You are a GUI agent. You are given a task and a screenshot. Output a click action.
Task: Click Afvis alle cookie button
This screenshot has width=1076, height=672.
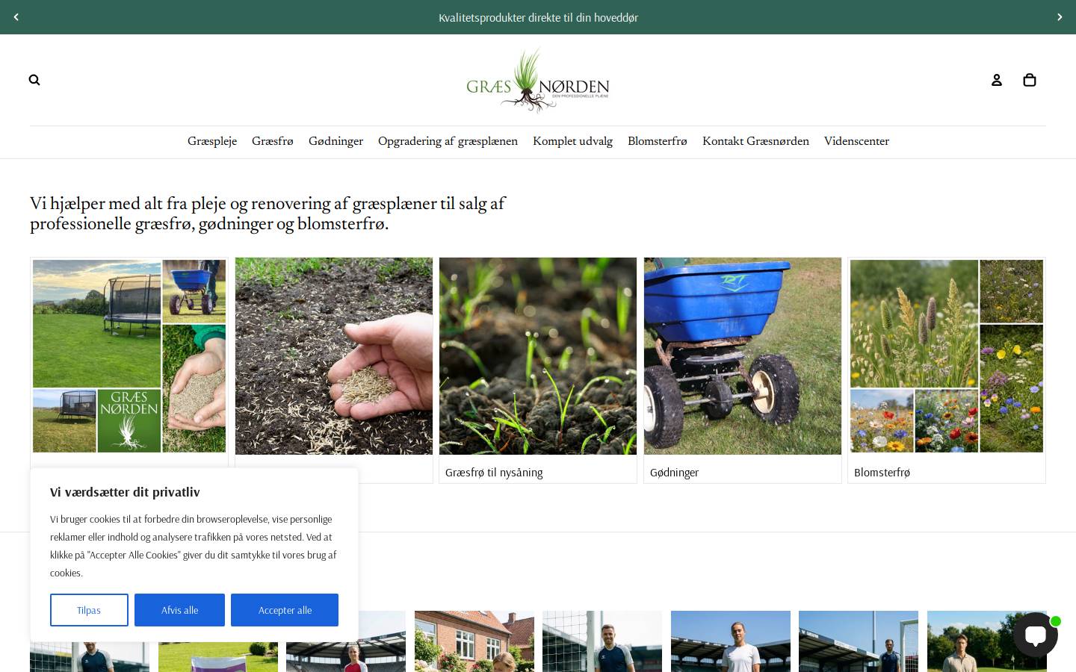coord(179,610)
